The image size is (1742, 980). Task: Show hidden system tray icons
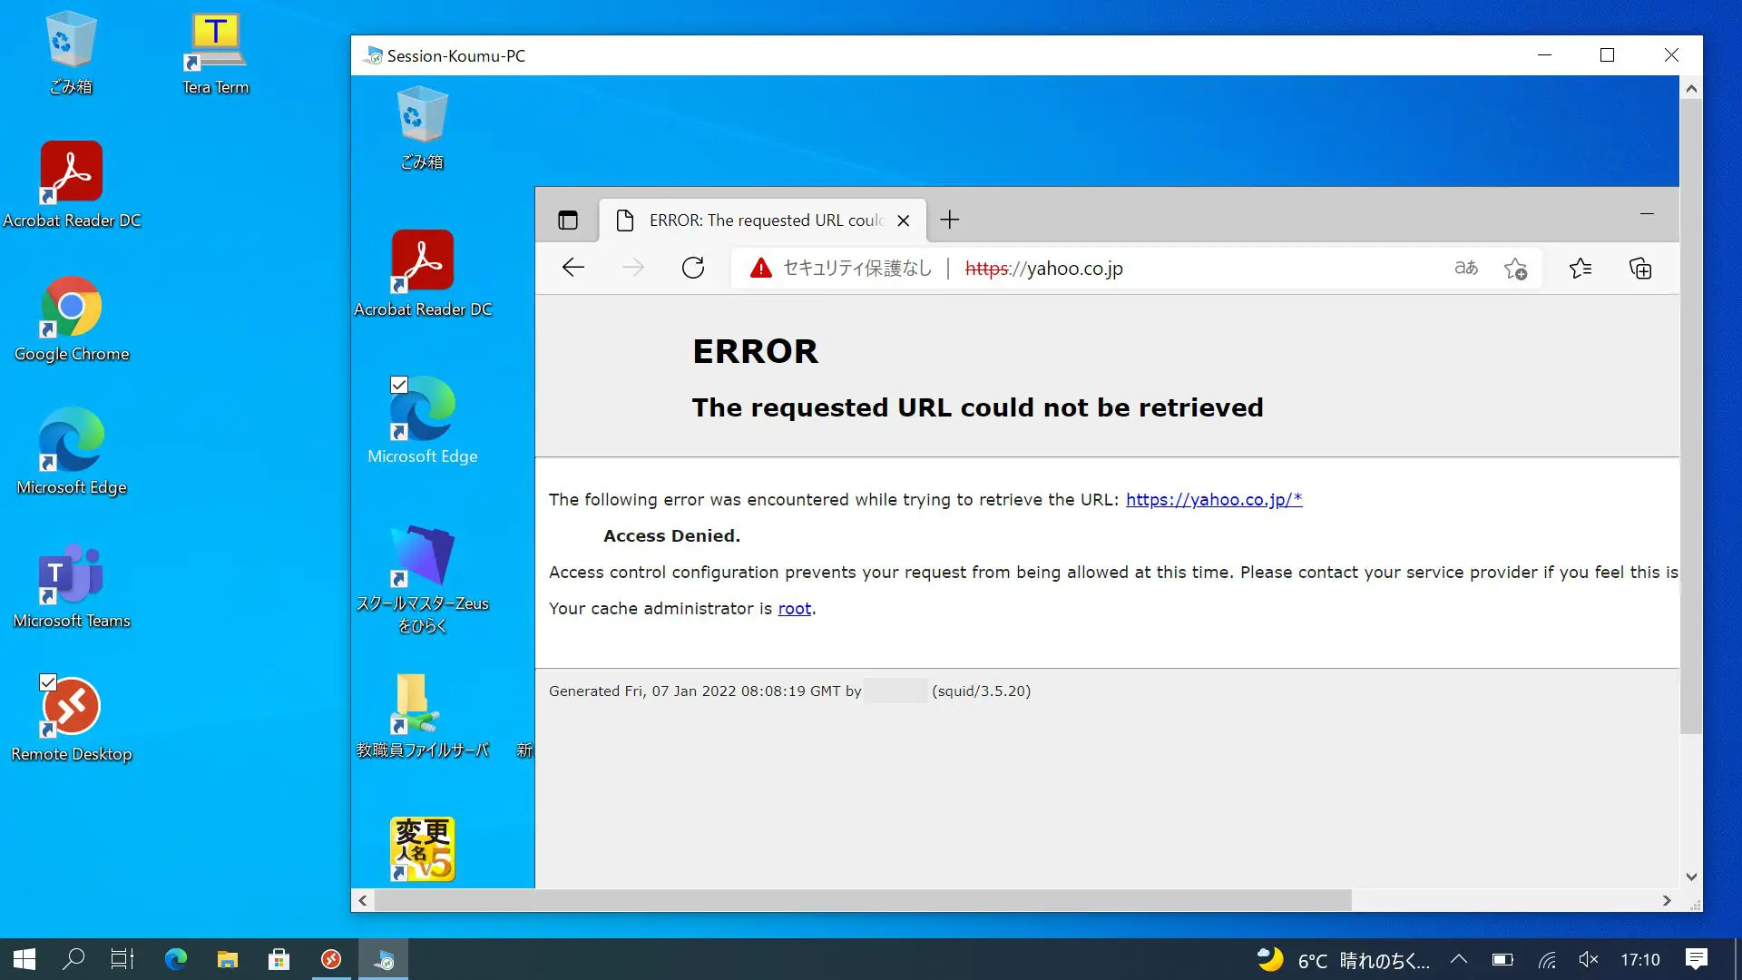1459,959
